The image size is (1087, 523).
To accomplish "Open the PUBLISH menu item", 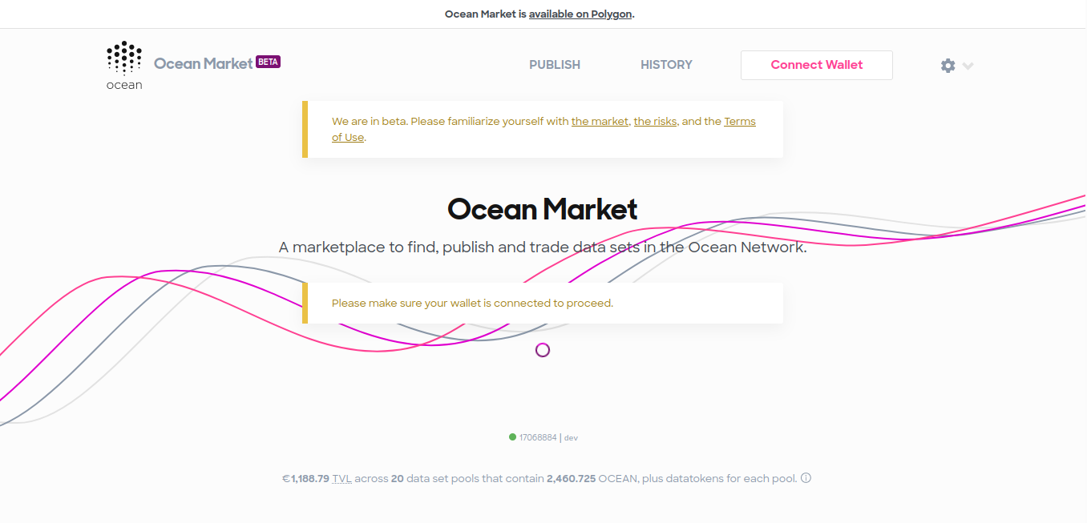I will click(x=555, y=65).
